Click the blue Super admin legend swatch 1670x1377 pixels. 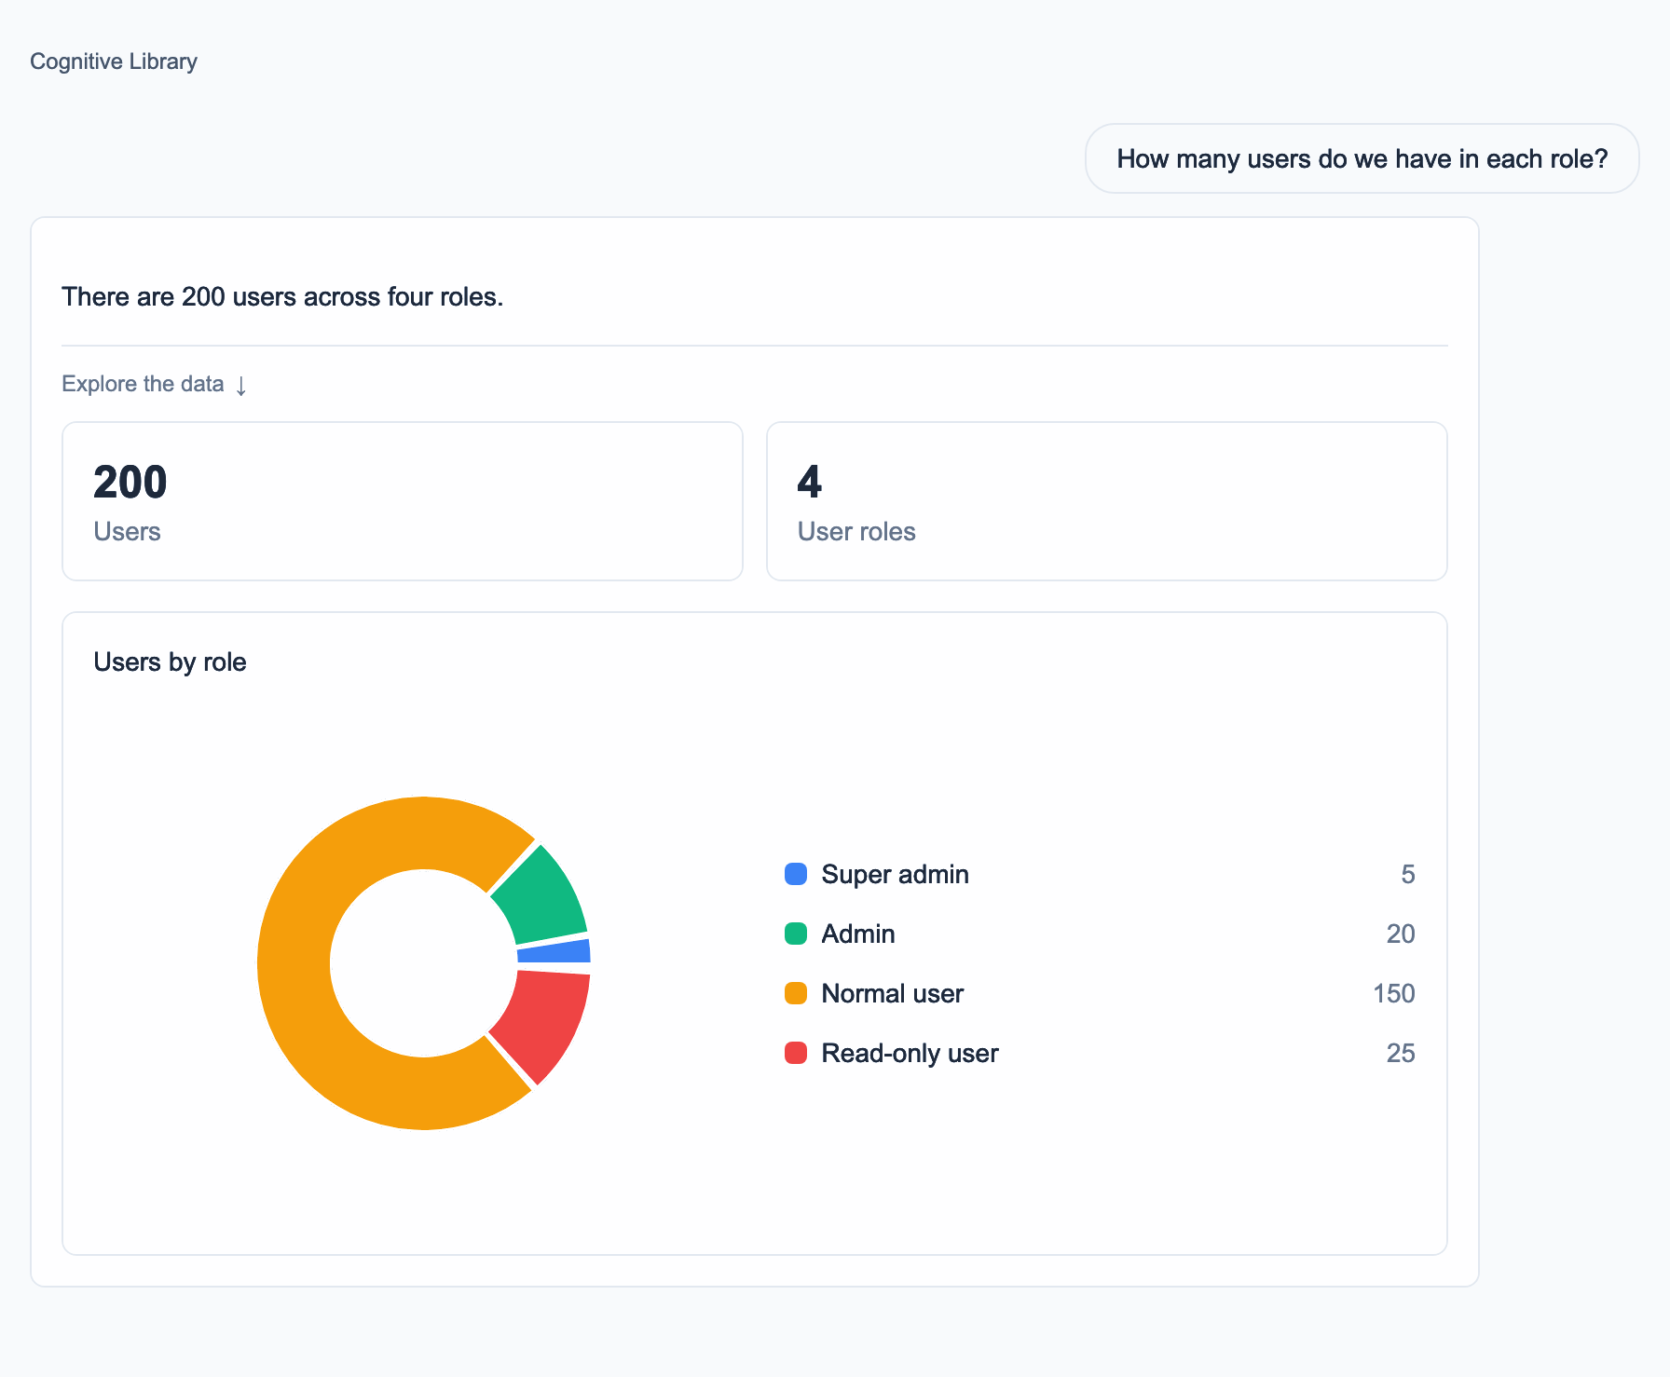tap(796, 874)
